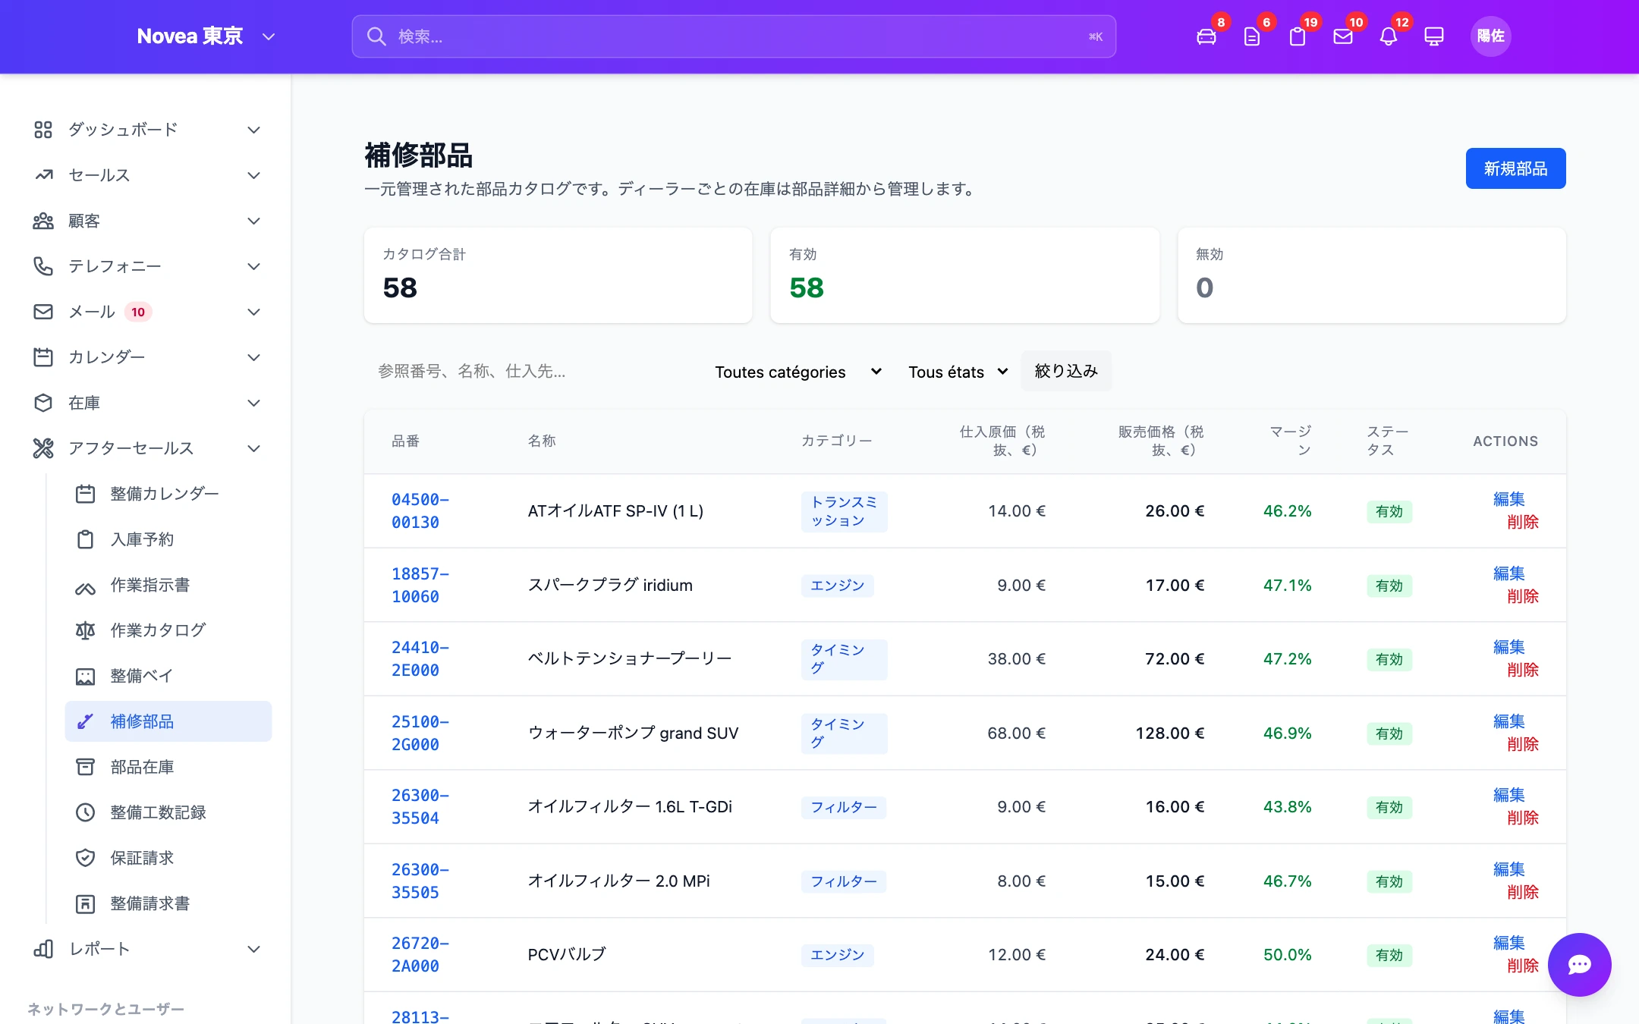Viewport: 1639px width, 1024px height.
Task: Open 整備請求書 in the sidebar
Action: pos(168,903)
